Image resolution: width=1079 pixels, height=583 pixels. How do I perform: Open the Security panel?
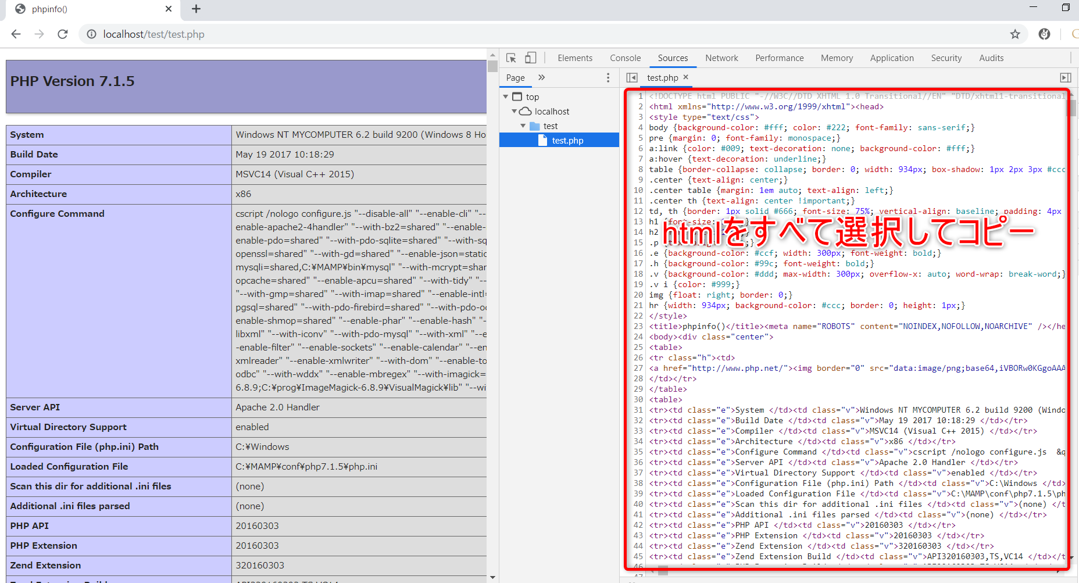946,58
